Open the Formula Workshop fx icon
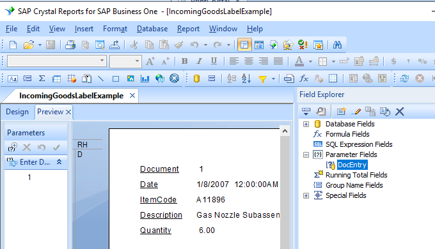Screen dimensions: 435x249 point(304,79)
